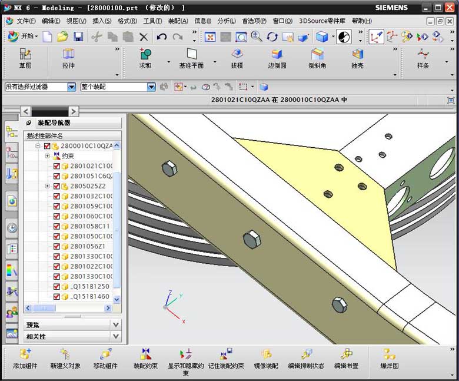Image resolution: width=459 pixels, height=381 pixels.
Task: Select the 倒斜角 Chamfer tool
Action: pyautogui.click(x=317, y=59)
